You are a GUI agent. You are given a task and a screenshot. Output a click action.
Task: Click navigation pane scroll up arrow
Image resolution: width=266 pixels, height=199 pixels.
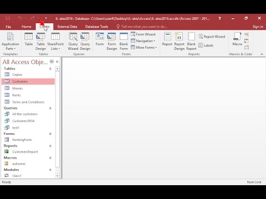pyautogui.click(x=58, y=69)
